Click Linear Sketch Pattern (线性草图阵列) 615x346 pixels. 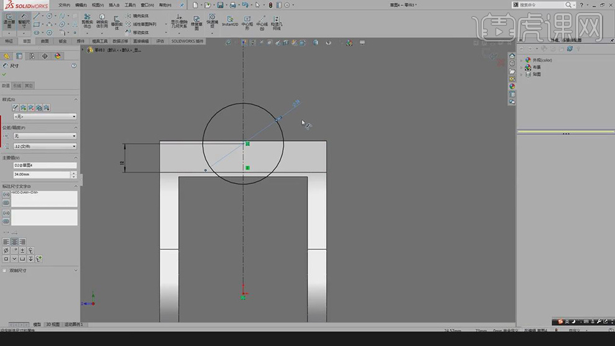point(141,24)
